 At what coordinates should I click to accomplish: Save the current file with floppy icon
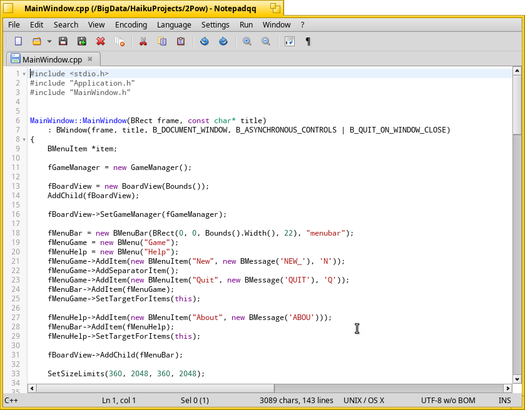tap(63, 41)
